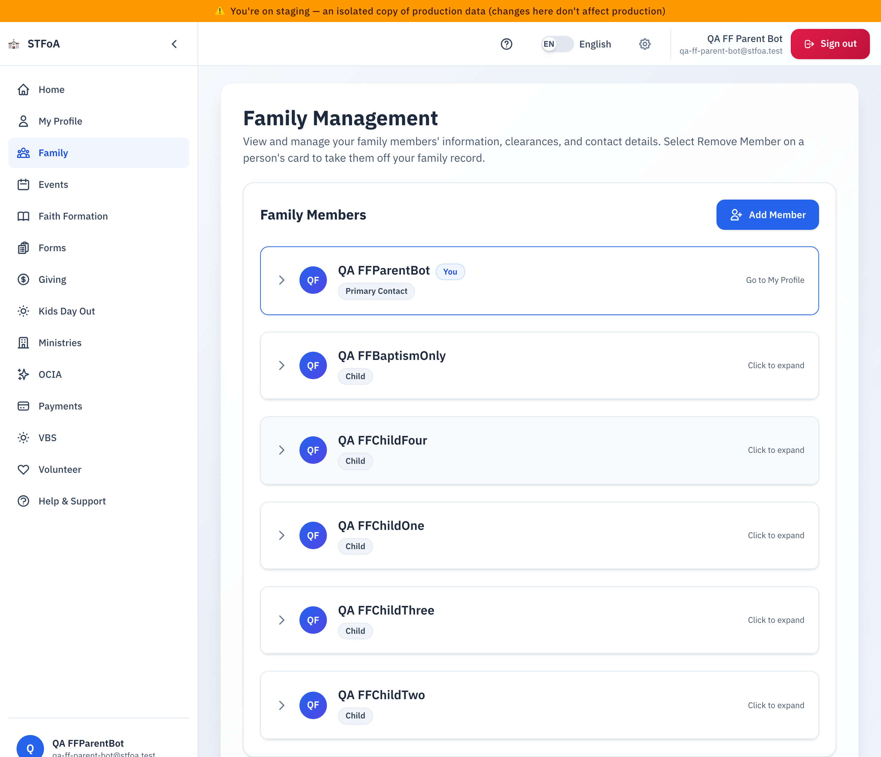Follow the Go to My Profile link

pos(775,280)
